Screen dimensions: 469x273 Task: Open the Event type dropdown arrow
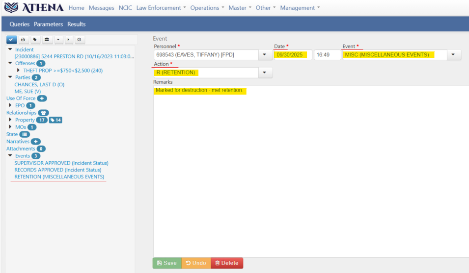[x=453, y=55]
